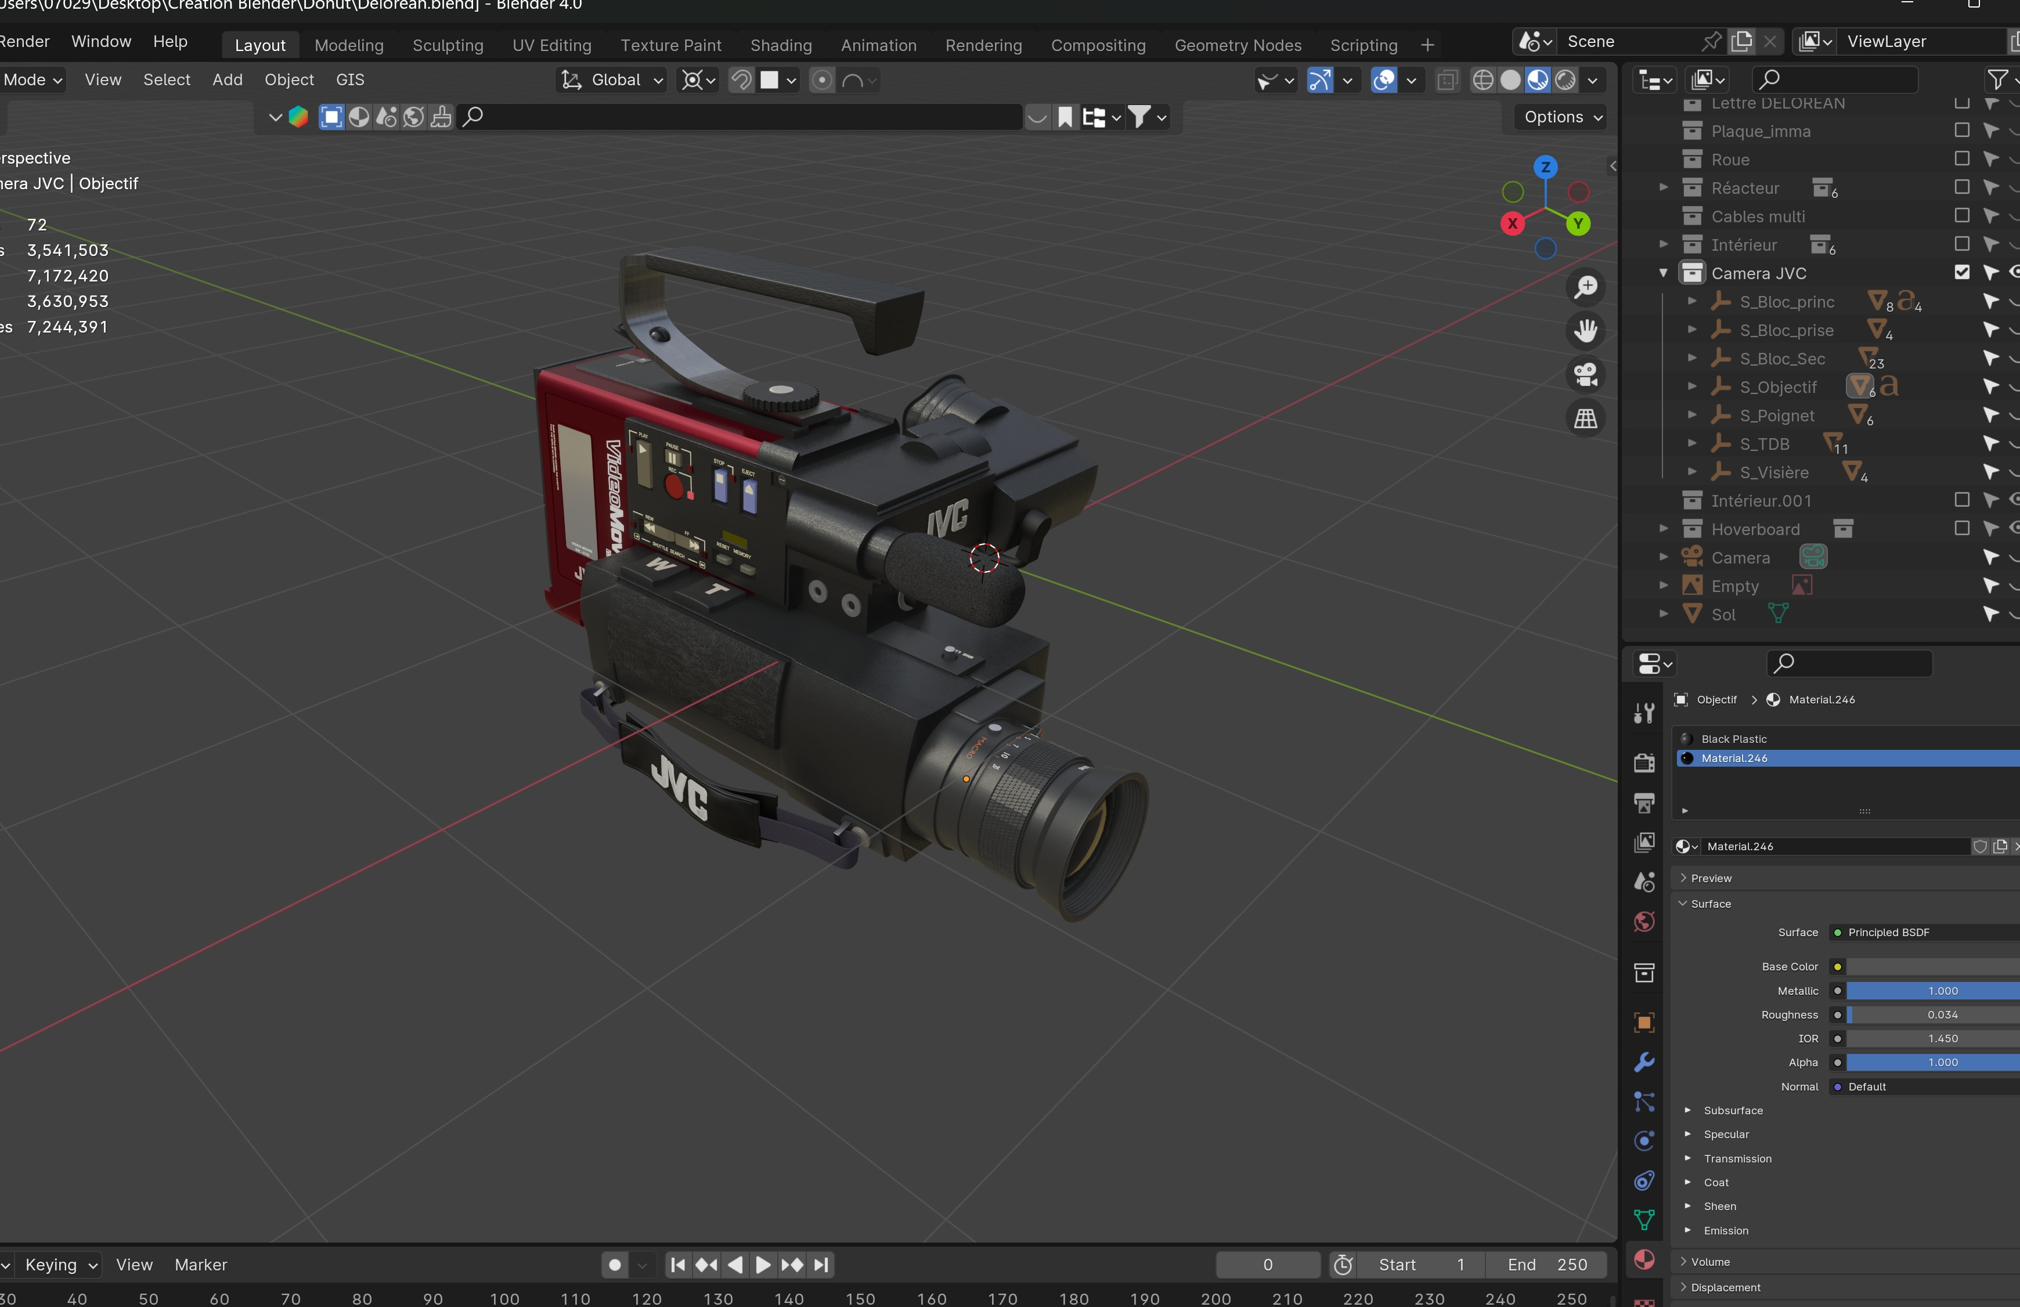
Task: Switch to the Shading workspace tab
Action: 781,45
